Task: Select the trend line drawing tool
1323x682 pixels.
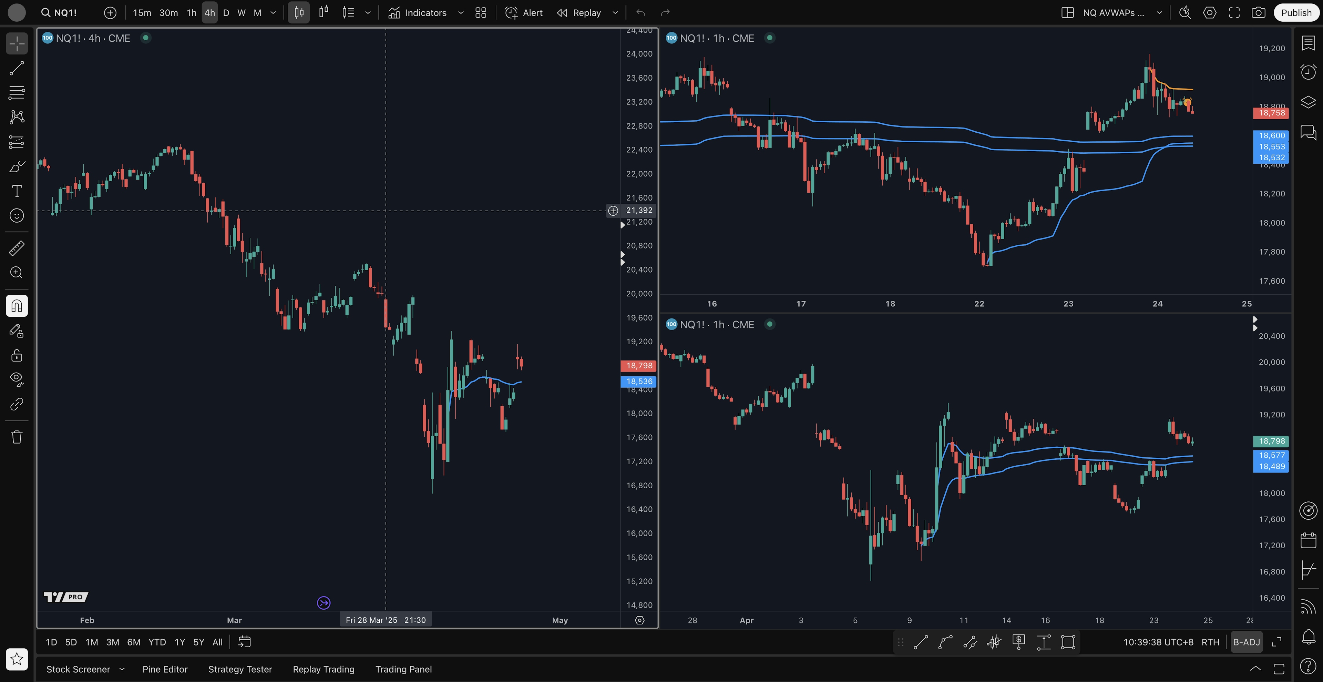Action: pos(17,68)
